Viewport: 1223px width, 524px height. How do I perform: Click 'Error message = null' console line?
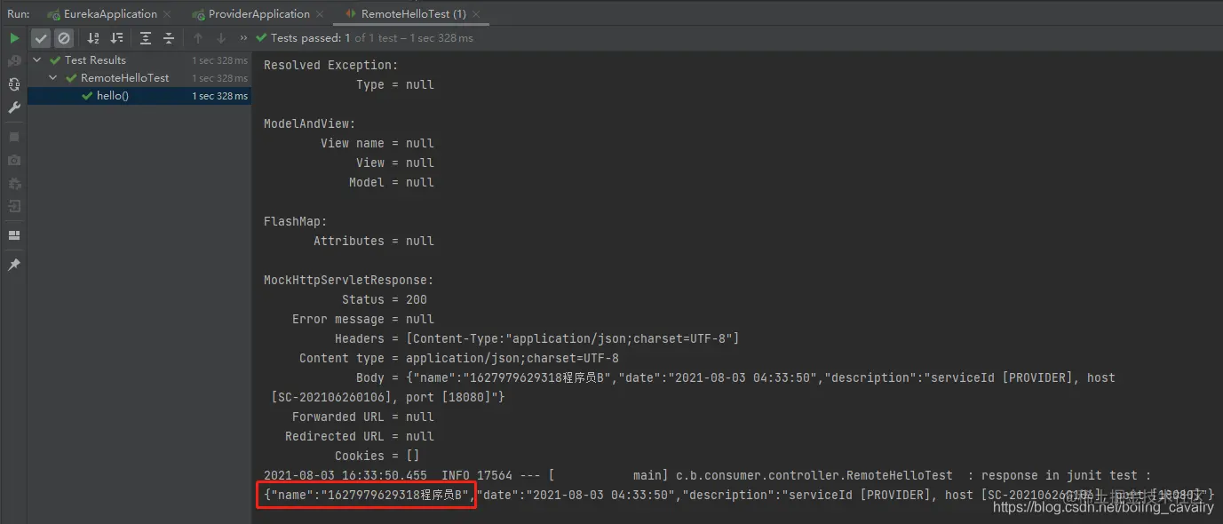tap(363, 319)
